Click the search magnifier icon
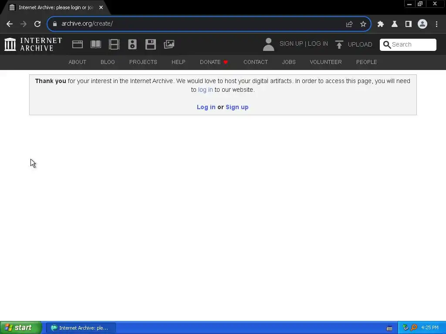Screen dimensions: 446x334 (387, 45)
